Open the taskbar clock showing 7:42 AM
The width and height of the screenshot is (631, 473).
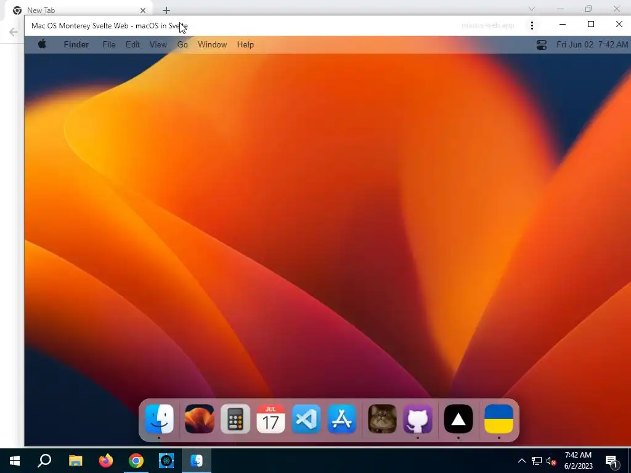click(578, 461)
